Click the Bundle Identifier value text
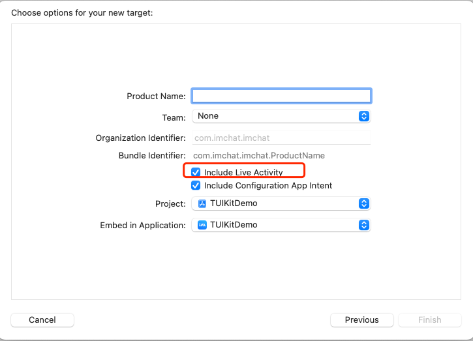This screenshot has height=341, width=473. tap(259, 156)
